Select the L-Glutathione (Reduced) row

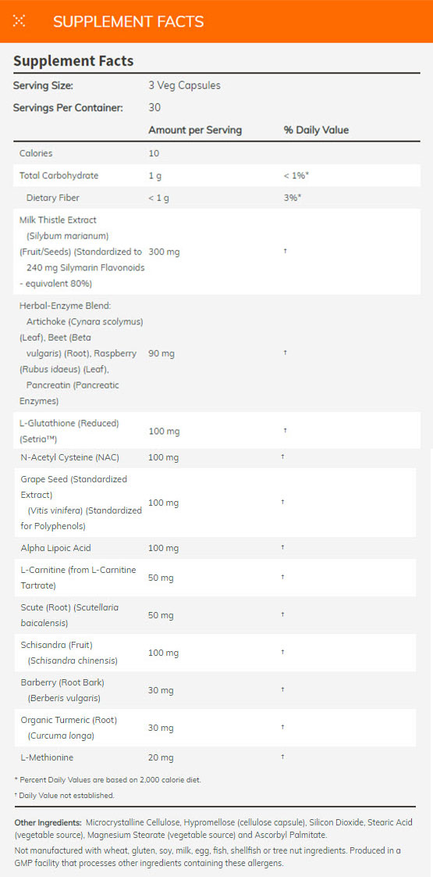click(215, 431)
